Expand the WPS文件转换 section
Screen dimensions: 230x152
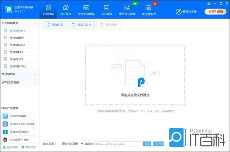[20, 82]
